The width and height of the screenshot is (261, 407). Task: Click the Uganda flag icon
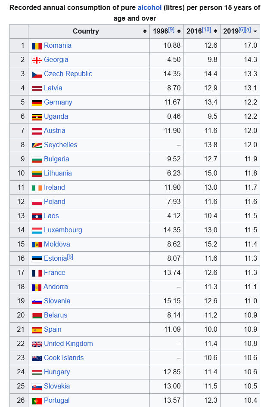pyautogui.click(x=37, y=117)
